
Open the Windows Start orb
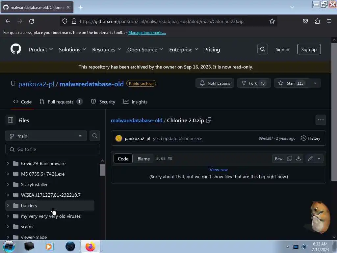9,246
